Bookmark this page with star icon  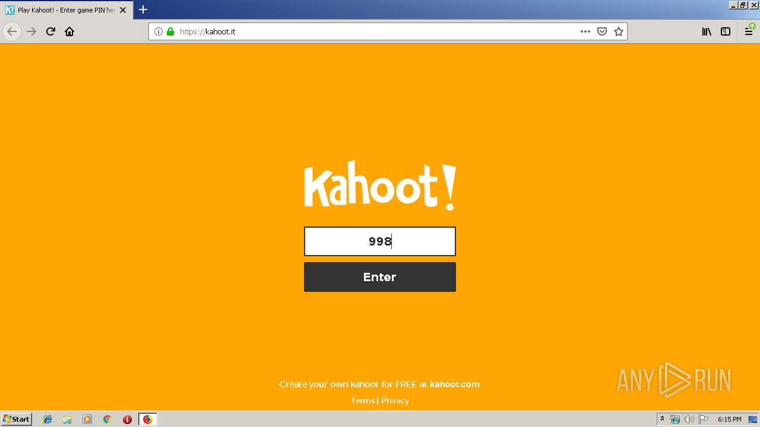click(x=619, y=31)
